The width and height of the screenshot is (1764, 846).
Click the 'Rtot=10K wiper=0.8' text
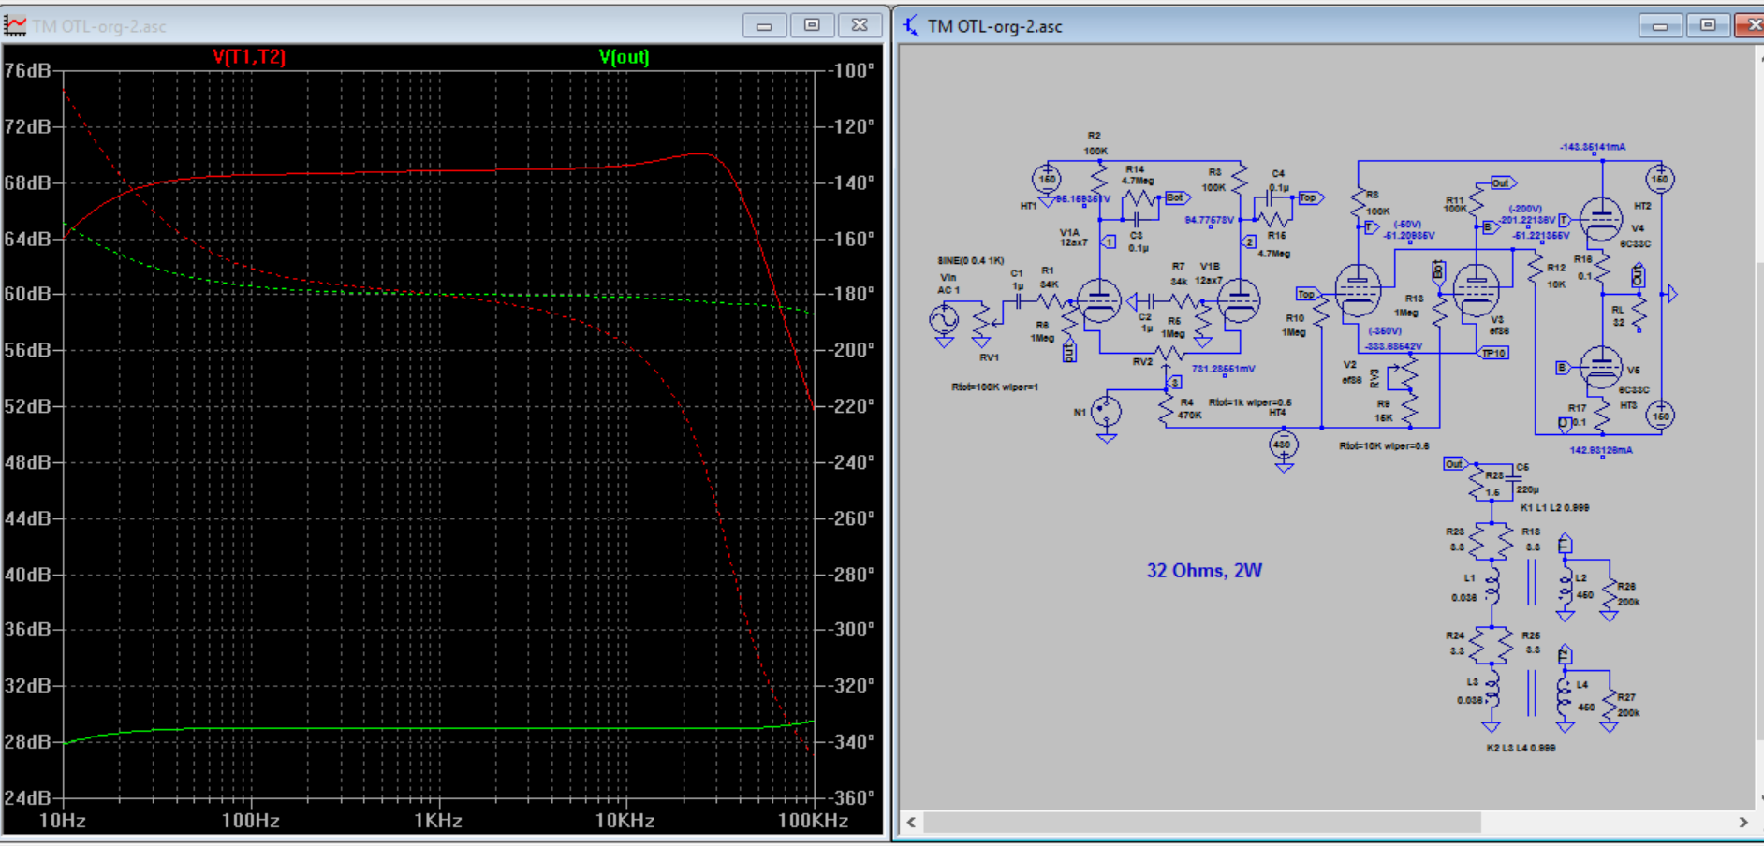pyautogui.click(x=1384, y=445)
